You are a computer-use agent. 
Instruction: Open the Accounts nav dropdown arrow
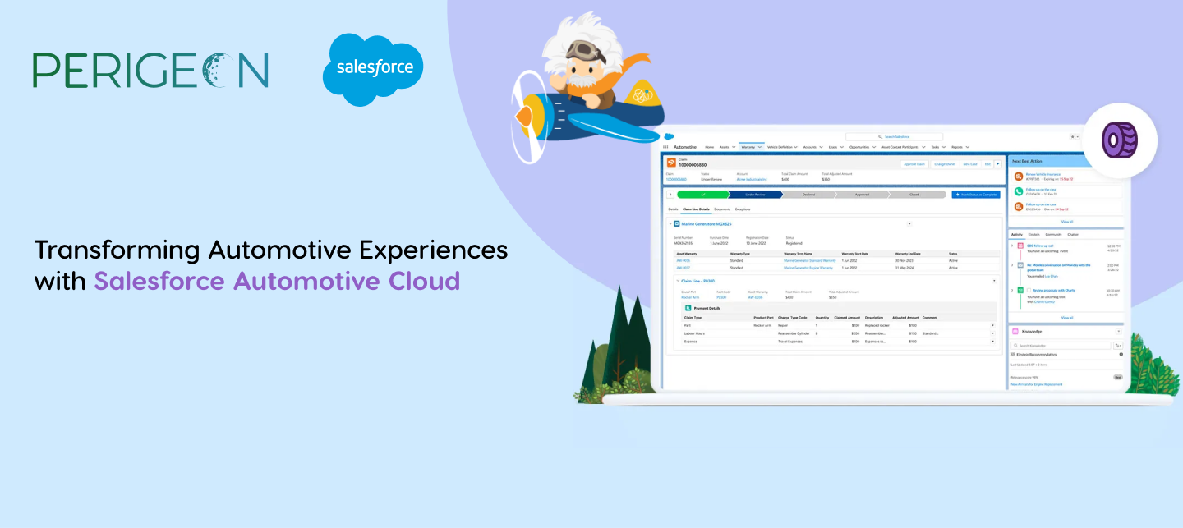pyautogui.click(x=822, y=147)
